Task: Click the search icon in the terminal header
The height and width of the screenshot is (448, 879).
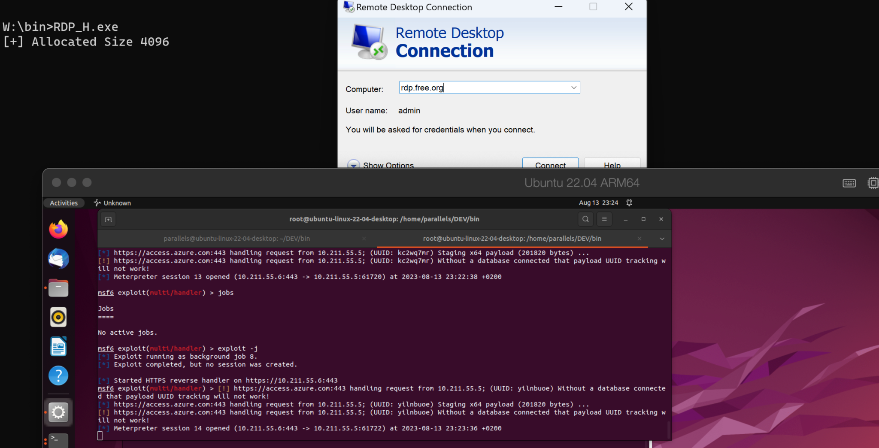Action: [x=585, y=219]
